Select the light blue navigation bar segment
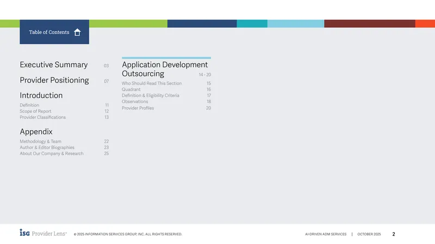 296,23
